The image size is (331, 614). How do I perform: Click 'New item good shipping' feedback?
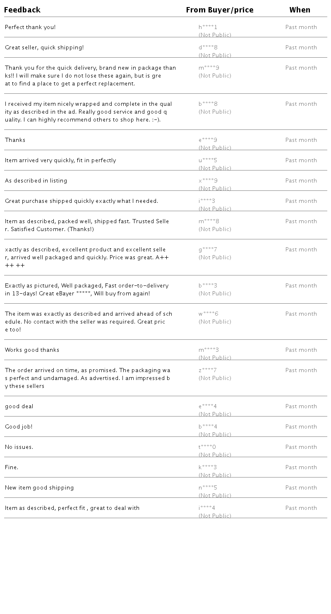click(x=39, y=488)
